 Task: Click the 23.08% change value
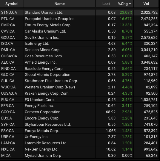pyautogui.click(x=126, y=13)
